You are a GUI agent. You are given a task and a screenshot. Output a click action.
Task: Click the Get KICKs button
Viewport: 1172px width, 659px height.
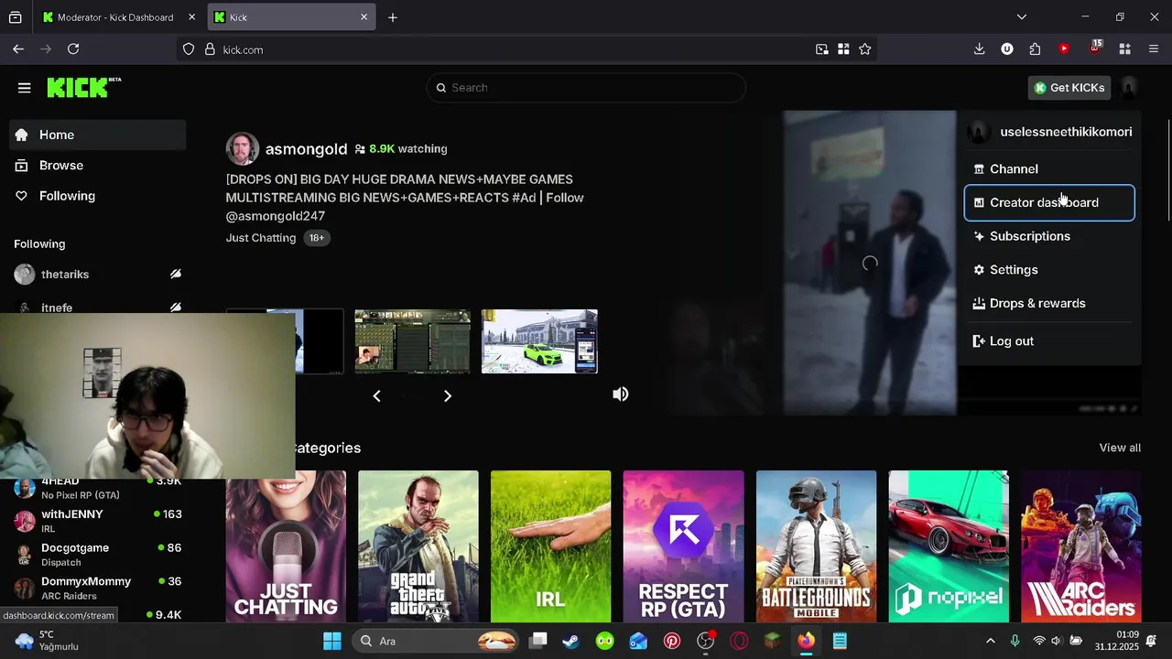pyautogui.click(x=1069, y=88)
